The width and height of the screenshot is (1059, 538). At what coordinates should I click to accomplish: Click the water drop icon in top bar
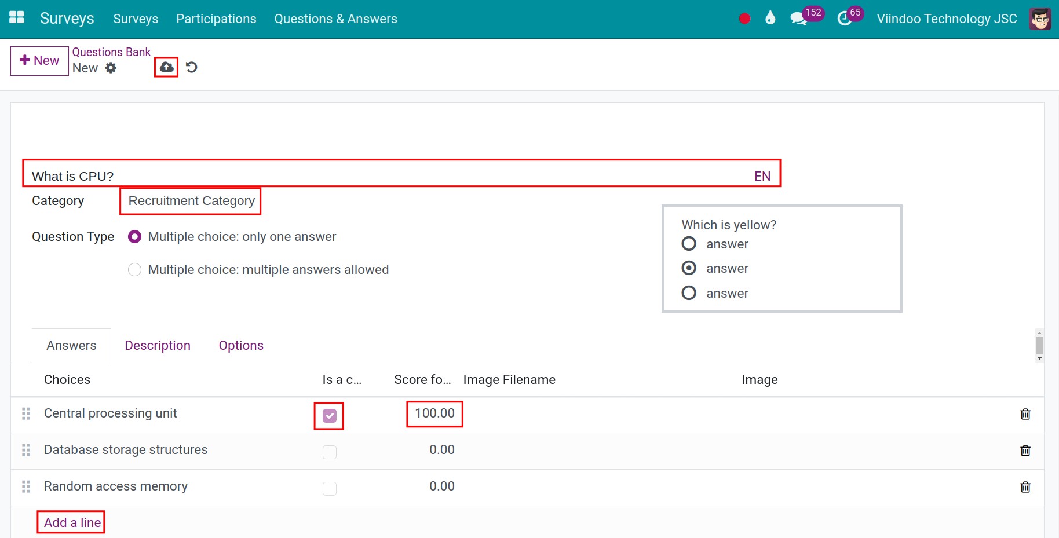pyautogui.click(x=770, y=18)
